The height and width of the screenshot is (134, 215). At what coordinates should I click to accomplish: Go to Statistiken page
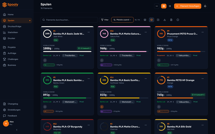click(x=17, y=32)
